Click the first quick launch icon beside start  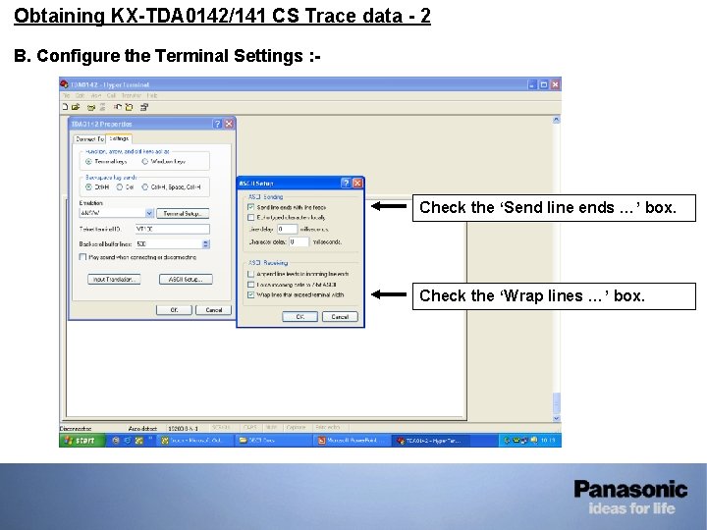pyautogui.click(x=116, y=441)
